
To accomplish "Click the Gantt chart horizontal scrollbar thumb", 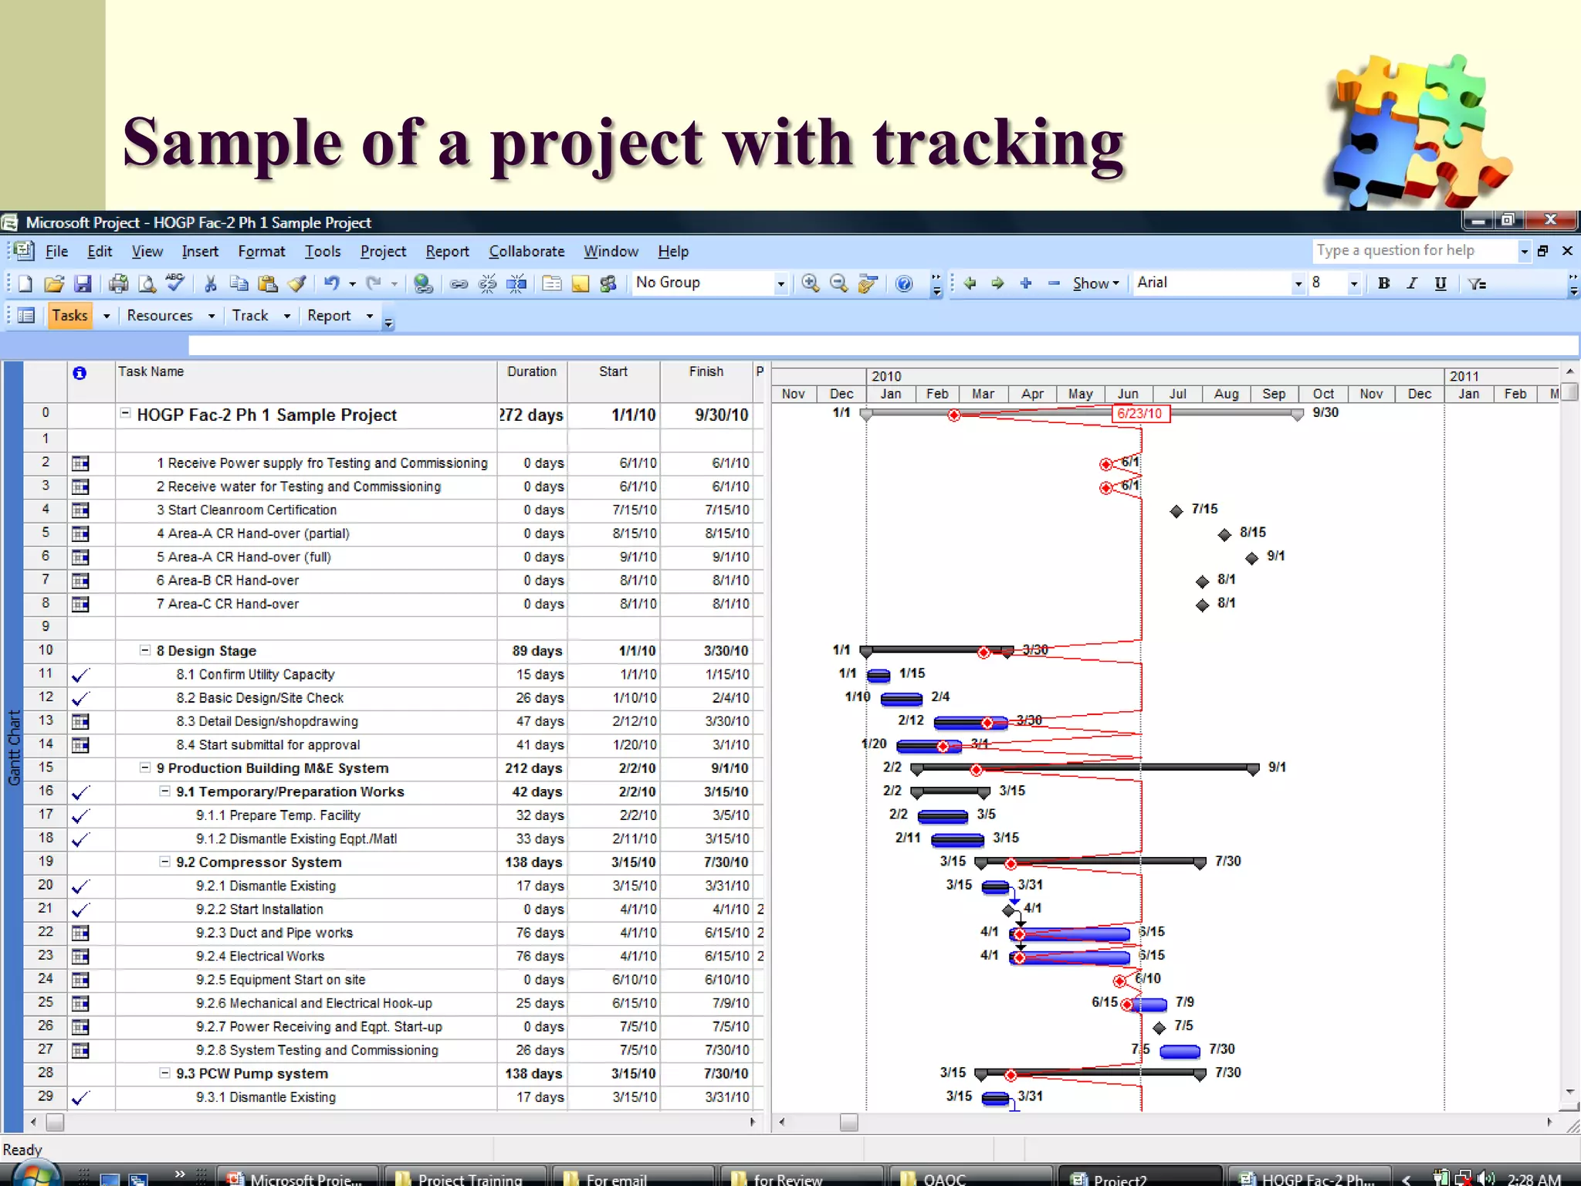I will tap(848, 1123).
